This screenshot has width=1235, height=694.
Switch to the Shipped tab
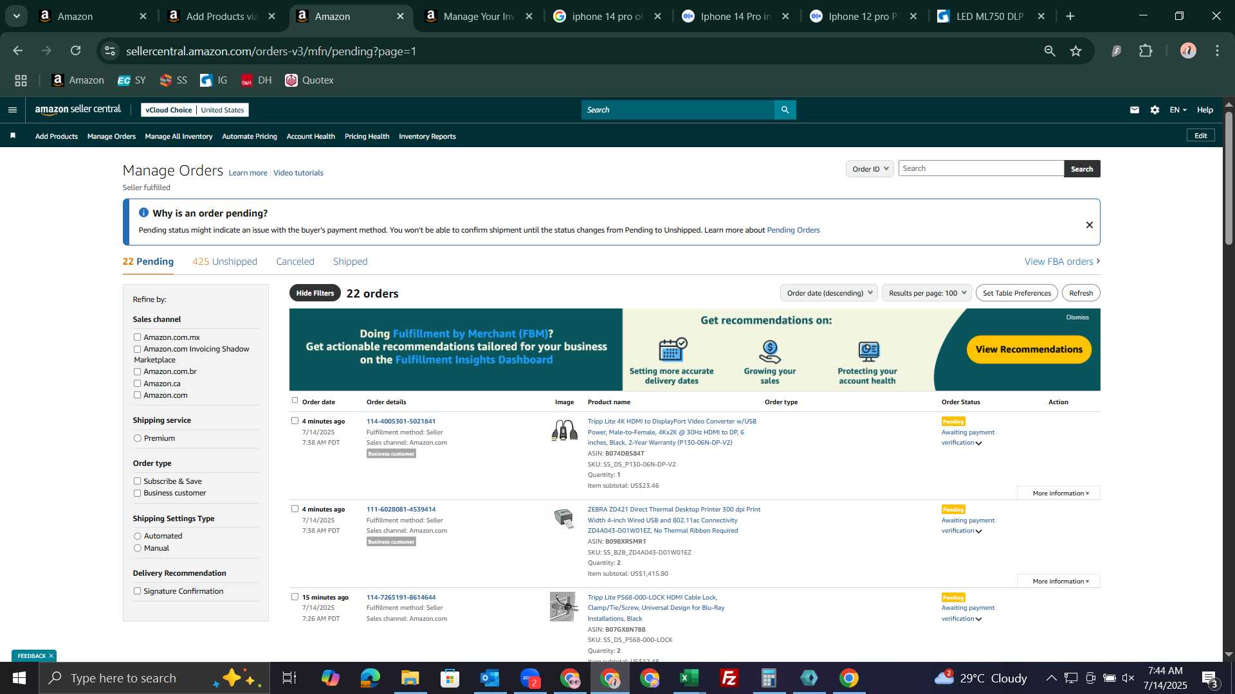click(350, 262)
